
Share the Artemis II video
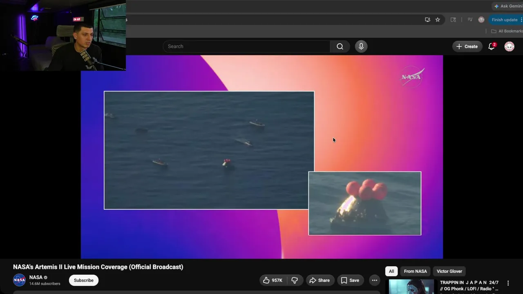(320, 280)
